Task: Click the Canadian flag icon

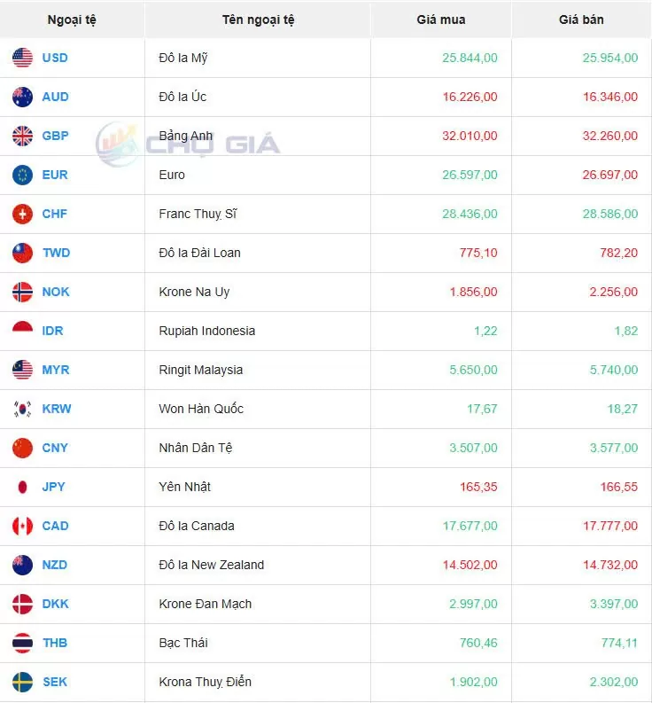Action: [22, 527]
